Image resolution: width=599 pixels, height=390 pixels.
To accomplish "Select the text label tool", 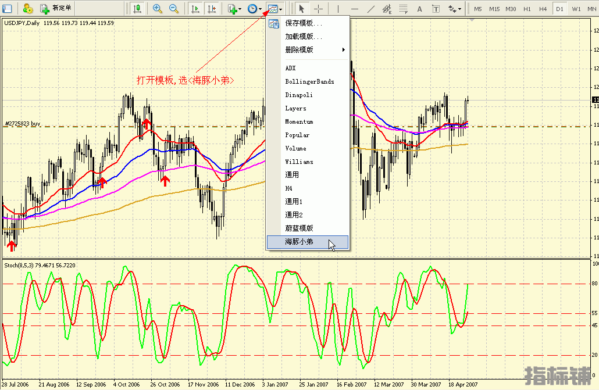I will [419, 9].
